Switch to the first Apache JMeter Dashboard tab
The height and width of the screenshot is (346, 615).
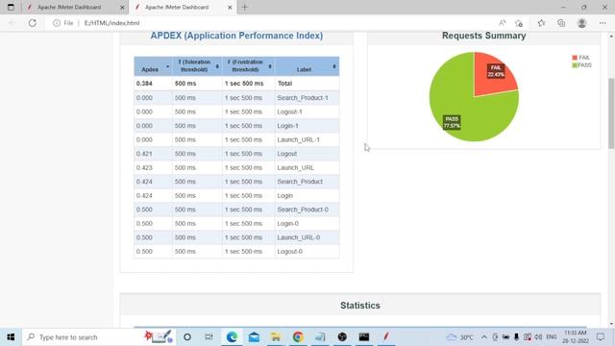(69, 7)
